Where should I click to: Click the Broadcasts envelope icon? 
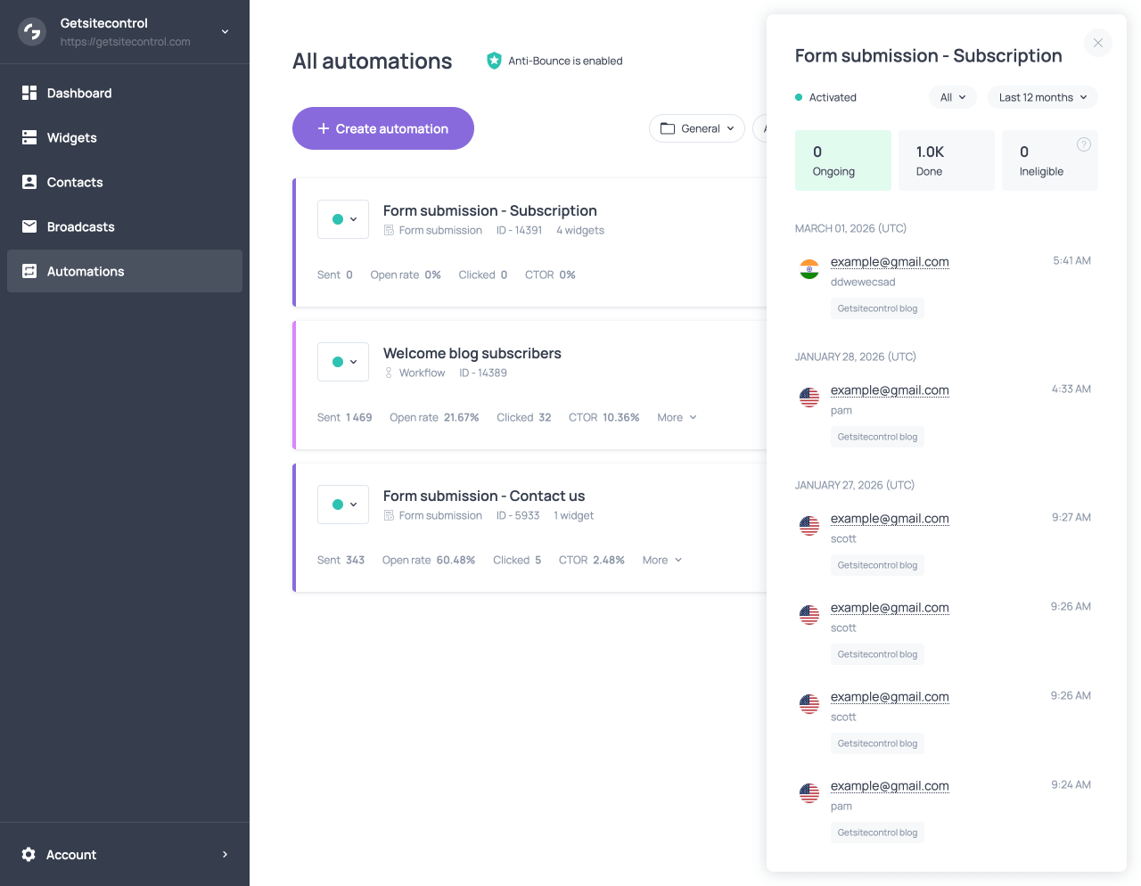[x=29, y=226]
